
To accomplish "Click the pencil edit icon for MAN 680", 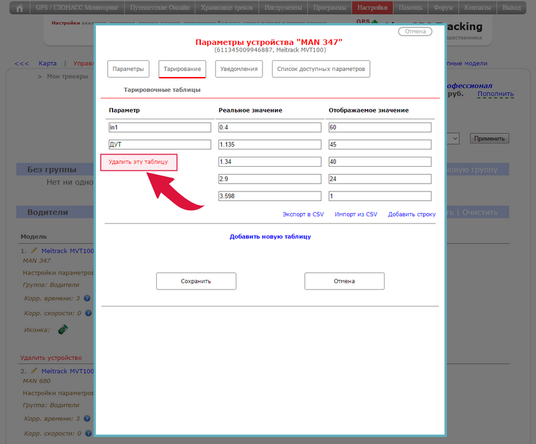I will (x=34, y=370).
